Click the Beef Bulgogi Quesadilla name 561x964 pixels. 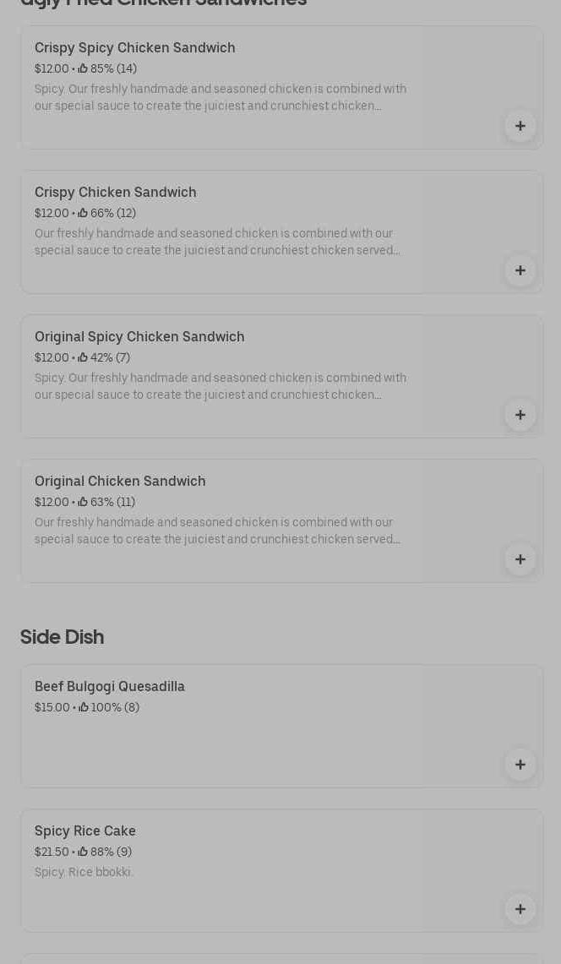pyautogui.click(x=110, y=687)
